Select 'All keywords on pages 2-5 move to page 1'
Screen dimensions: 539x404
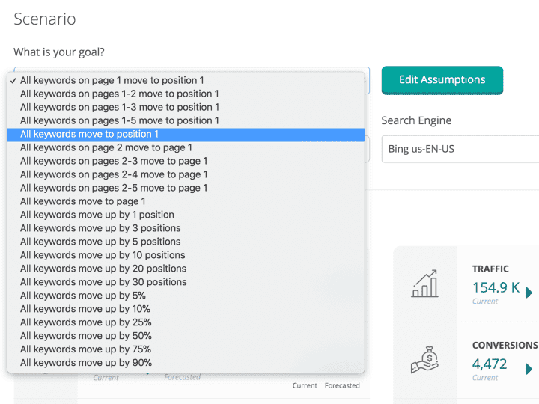click(114, 188)
